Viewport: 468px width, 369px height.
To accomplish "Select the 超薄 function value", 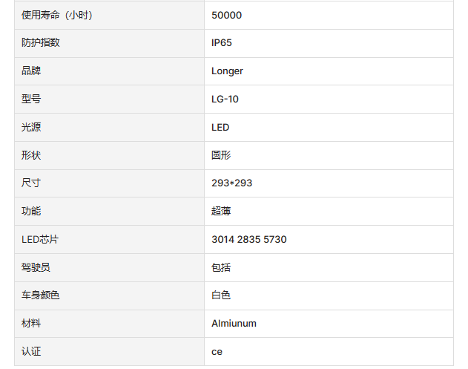I will click(221, 211).
